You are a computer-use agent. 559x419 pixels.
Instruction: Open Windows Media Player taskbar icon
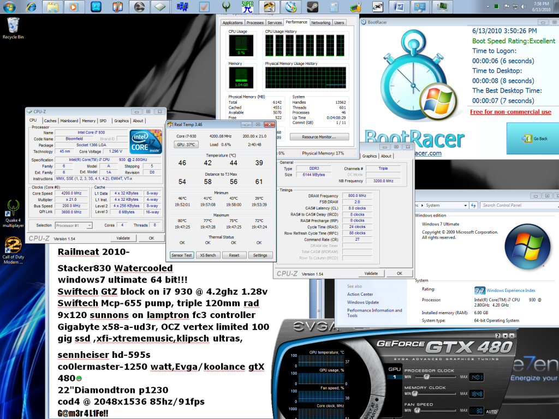coord(74,7)
